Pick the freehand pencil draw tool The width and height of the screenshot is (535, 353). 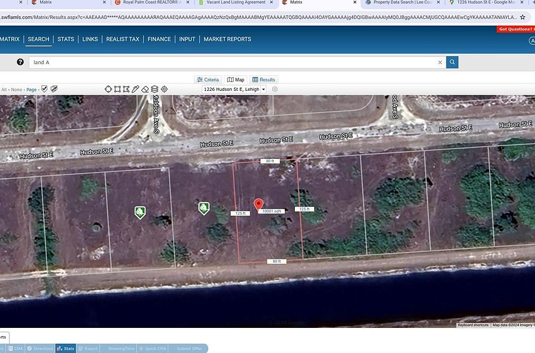pos(135,89)
